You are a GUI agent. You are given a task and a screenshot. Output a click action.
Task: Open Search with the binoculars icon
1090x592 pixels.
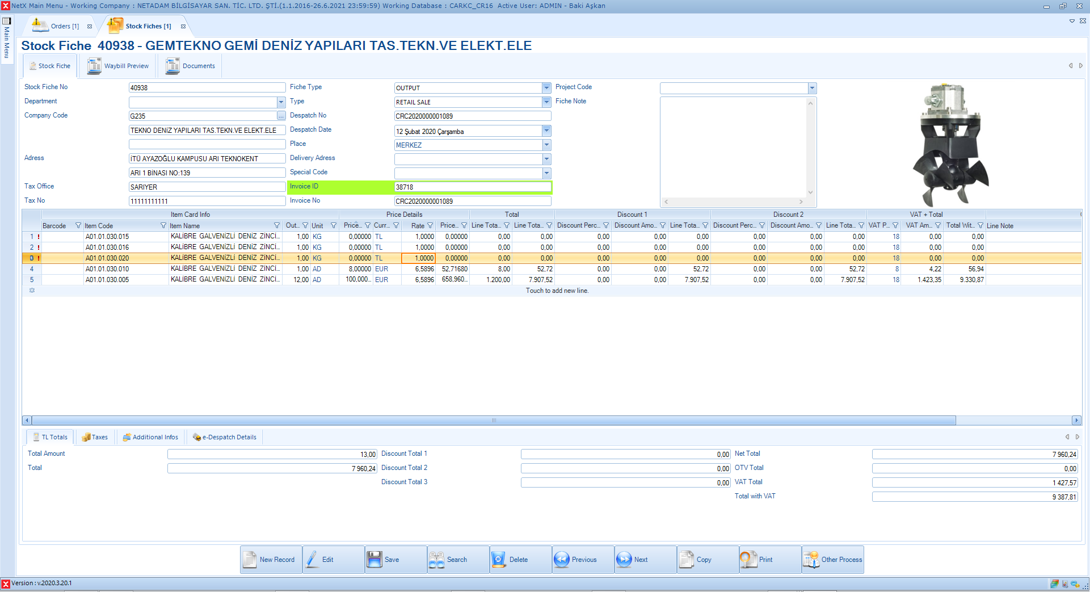point(437,560)
